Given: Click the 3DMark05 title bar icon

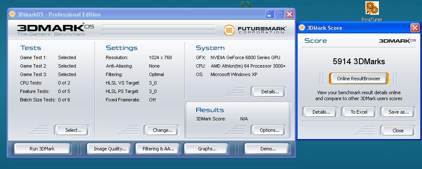Looking at the screenshot, I should coord(12,14).
